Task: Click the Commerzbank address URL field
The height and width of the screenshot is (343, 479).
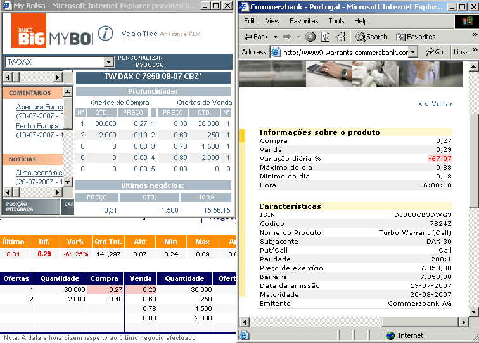Action: point(345,53)
